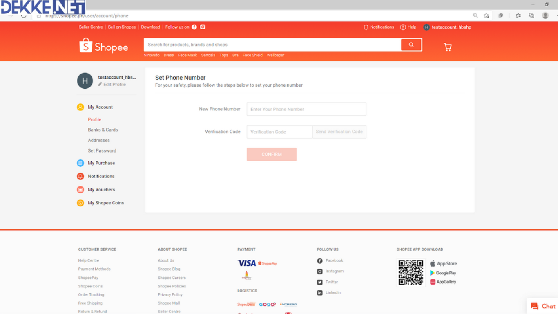The width and height of the screenshot is (558, 314).
Task: Open browser collections icon
Action: [531, 16]
